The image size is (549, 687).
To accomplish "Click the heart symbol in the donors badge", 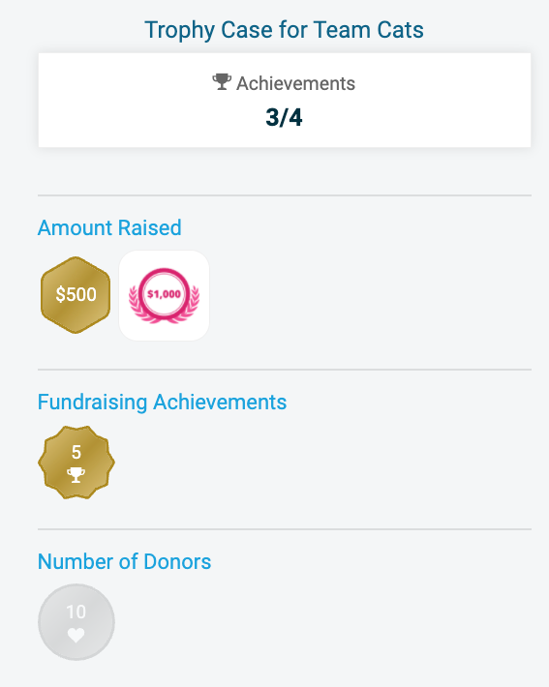I will [76, 635].
